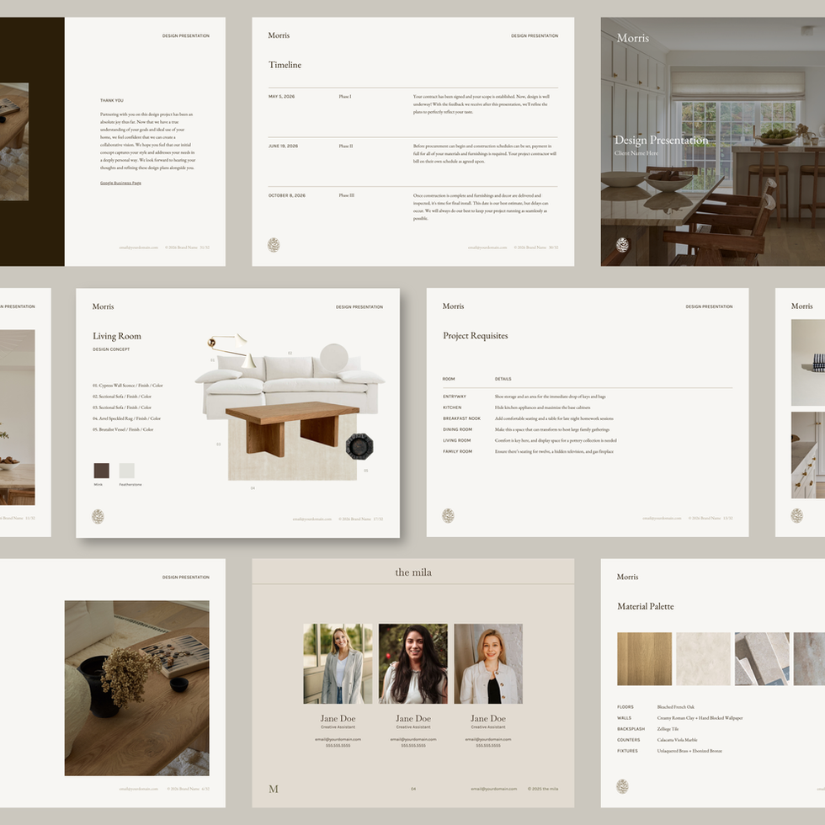The width and height of the screenshot is (825, 825).
Task: Select the round emblem on Material Palette slide
Action: tap(622, 786)
